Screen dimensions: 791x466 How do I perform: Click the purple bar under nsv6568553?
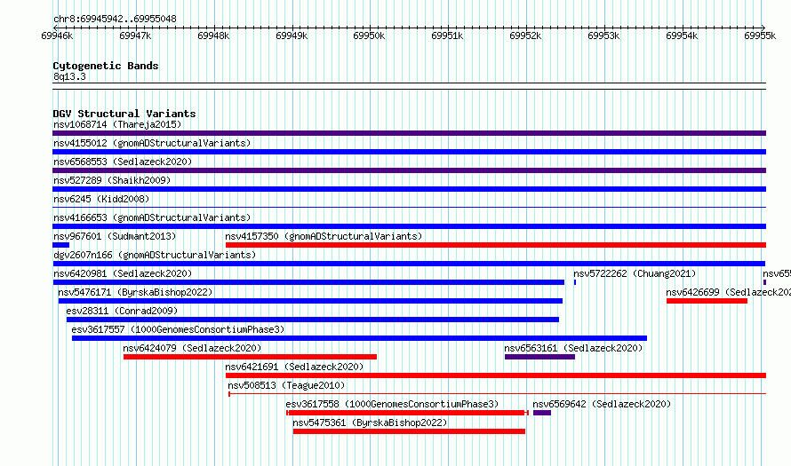(x=409, y=170)
